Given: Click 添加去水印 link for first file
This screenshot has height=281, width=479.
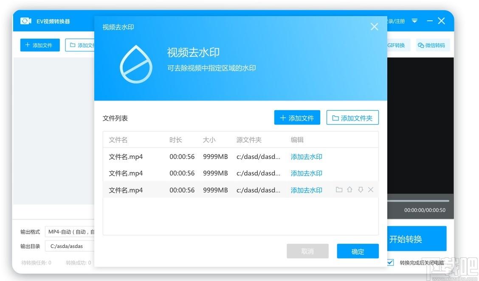Looking at the screenshot, I should 306,157.
